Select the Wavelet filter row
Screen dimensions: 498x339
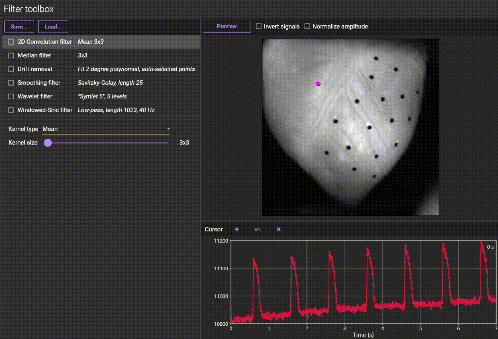[x=100, y=96]
